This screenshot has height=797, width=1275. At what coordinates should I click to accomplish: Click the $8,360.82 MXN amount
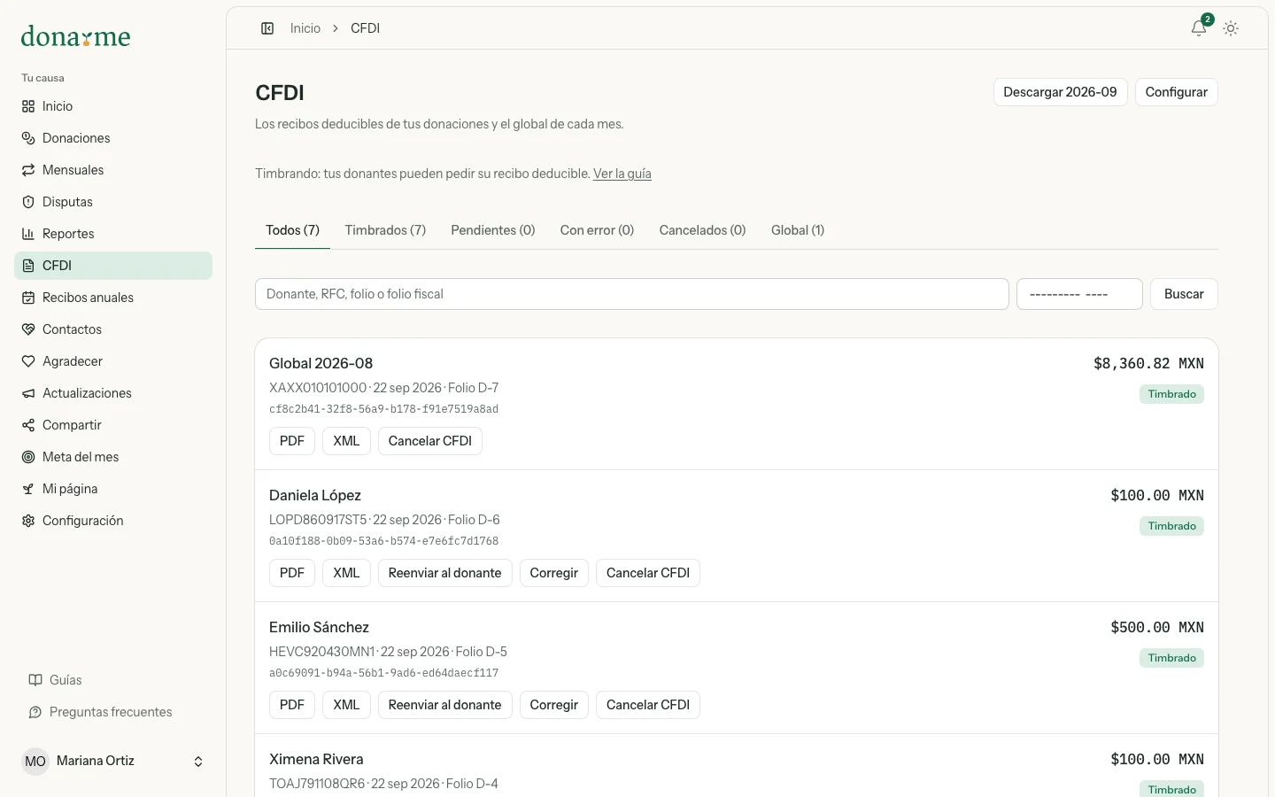[x=1148, y=364]
